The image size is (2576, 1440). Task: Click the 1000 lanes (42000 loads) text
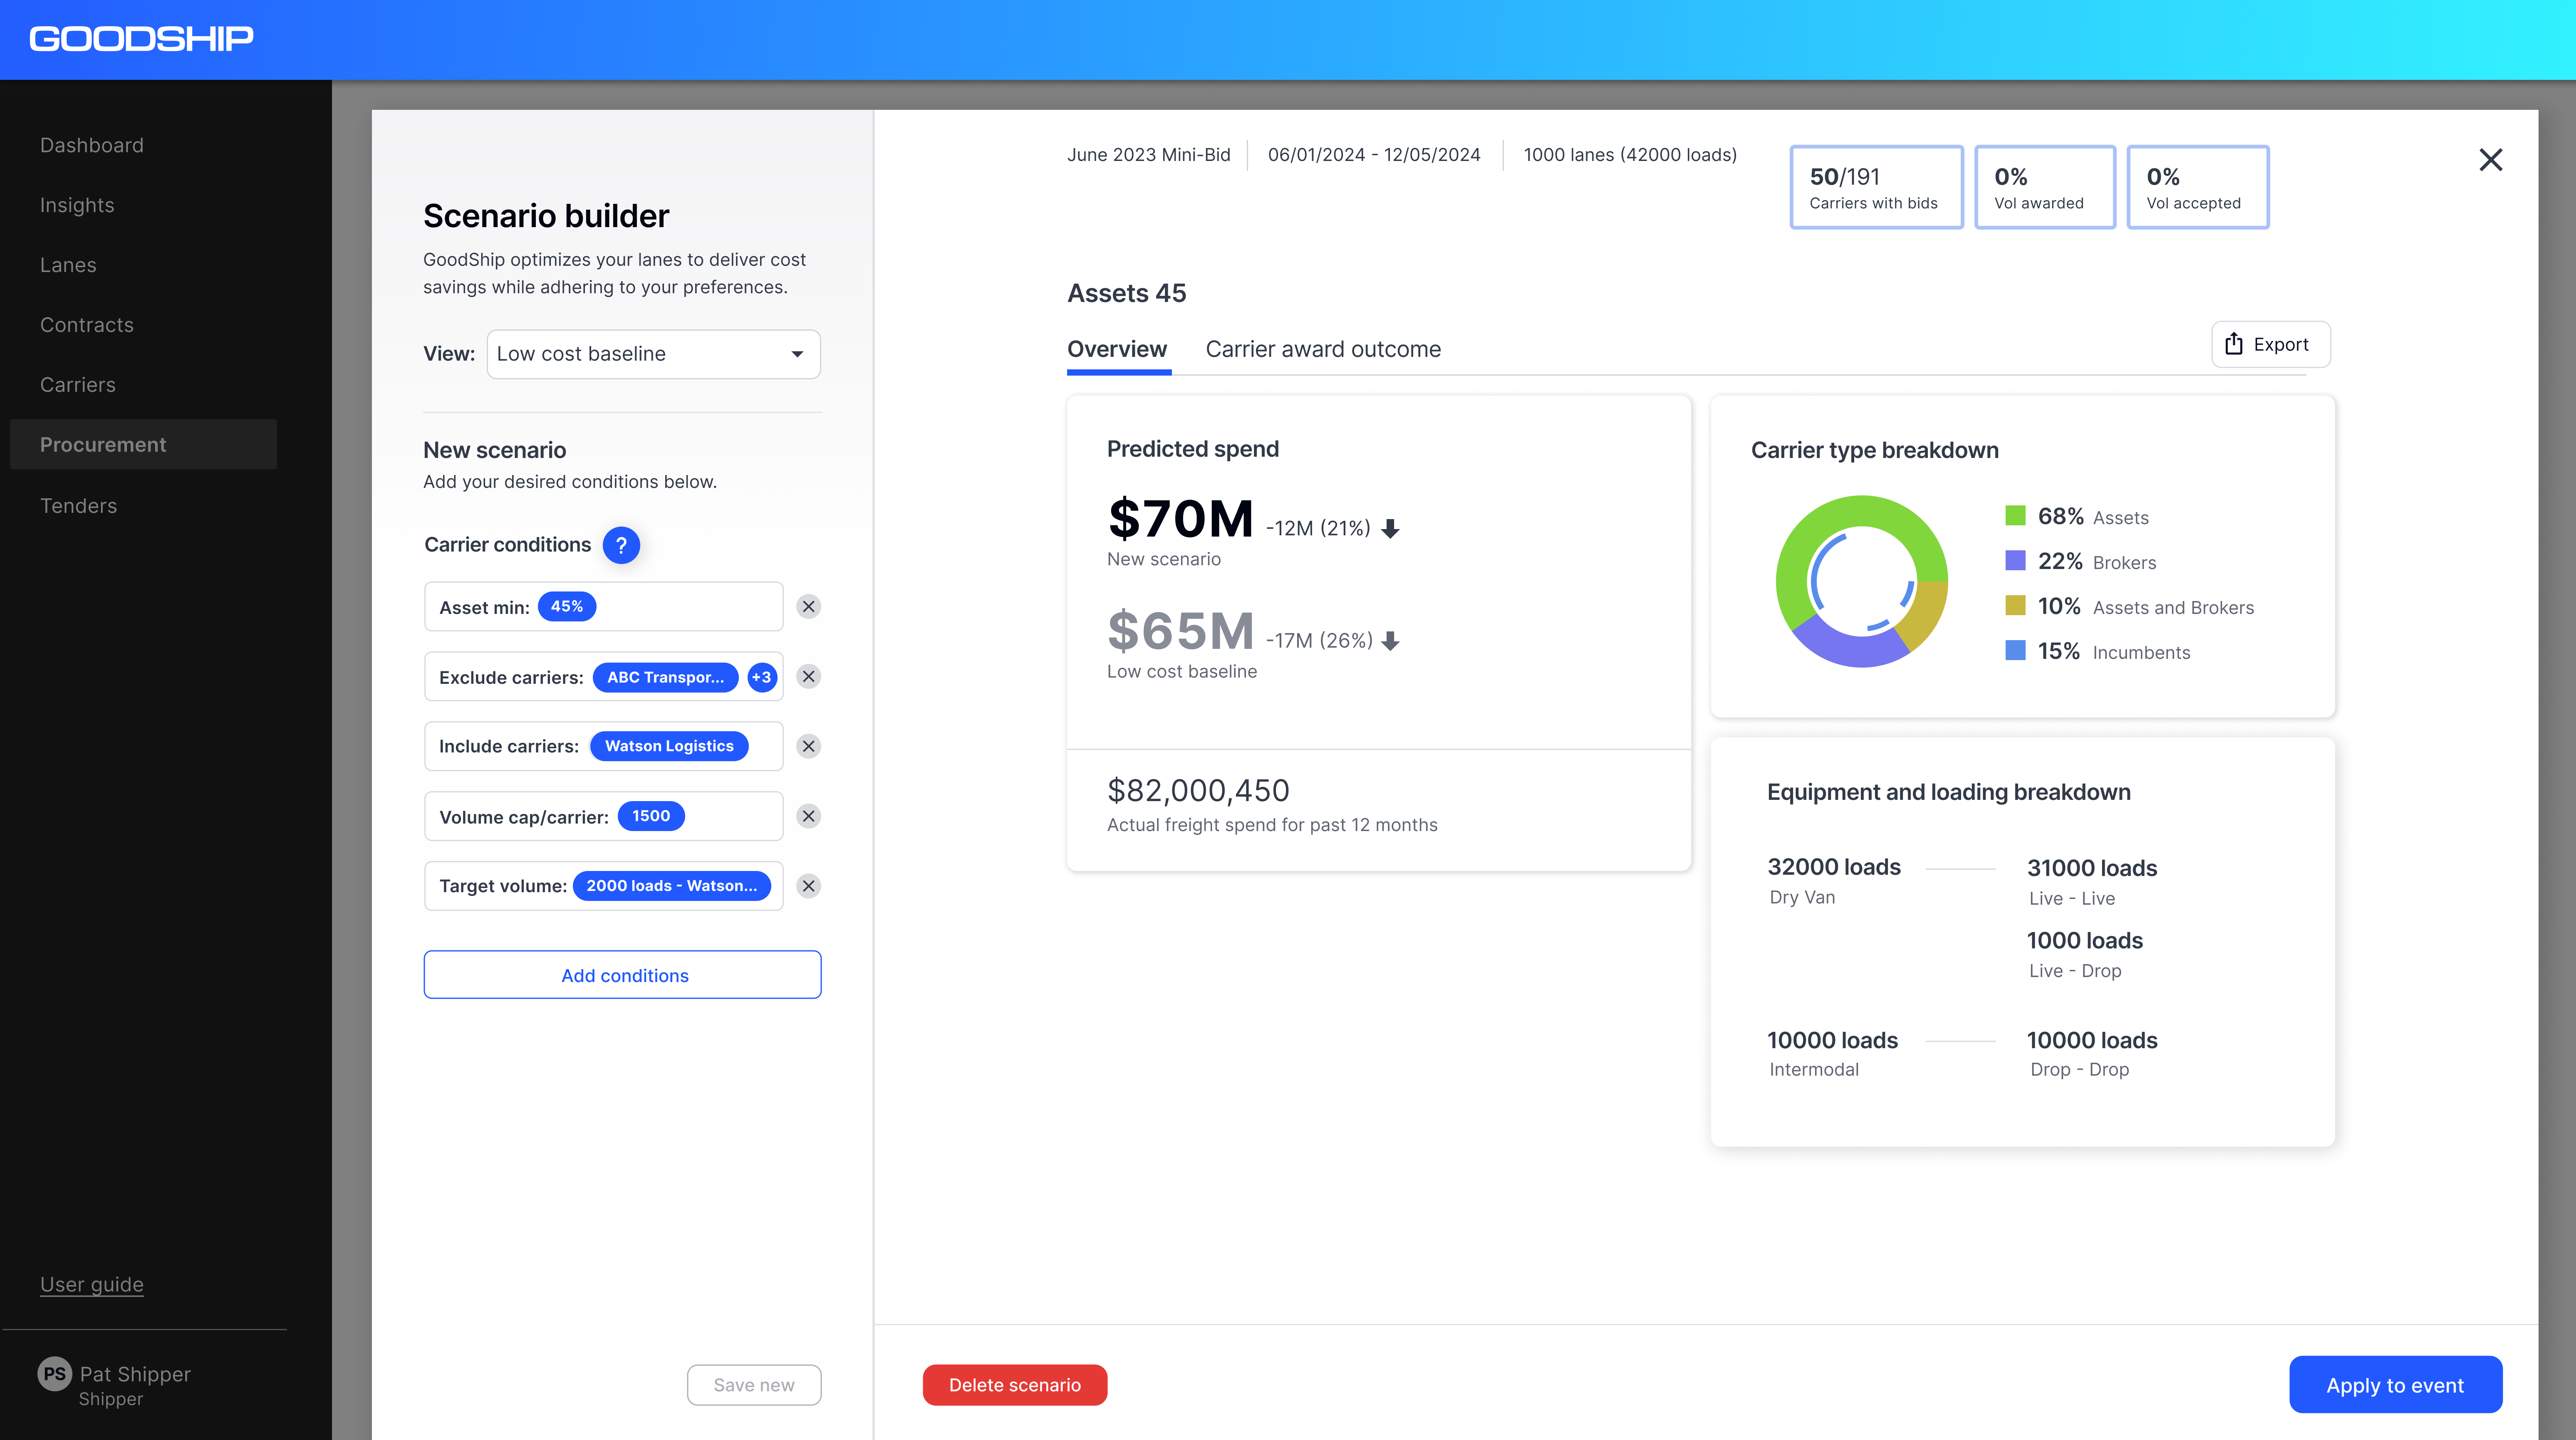coord(1630,155)
